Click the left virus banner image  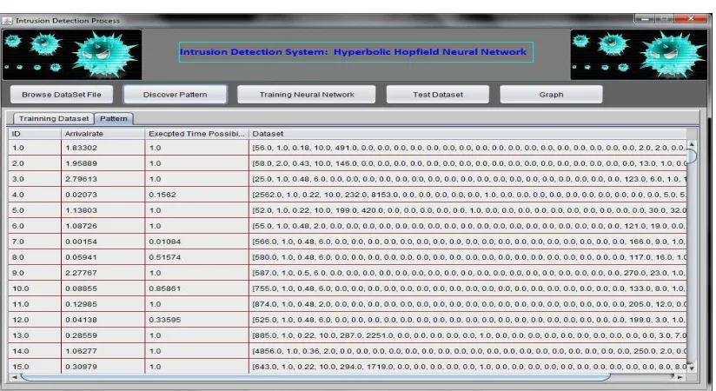click(72, 55)
